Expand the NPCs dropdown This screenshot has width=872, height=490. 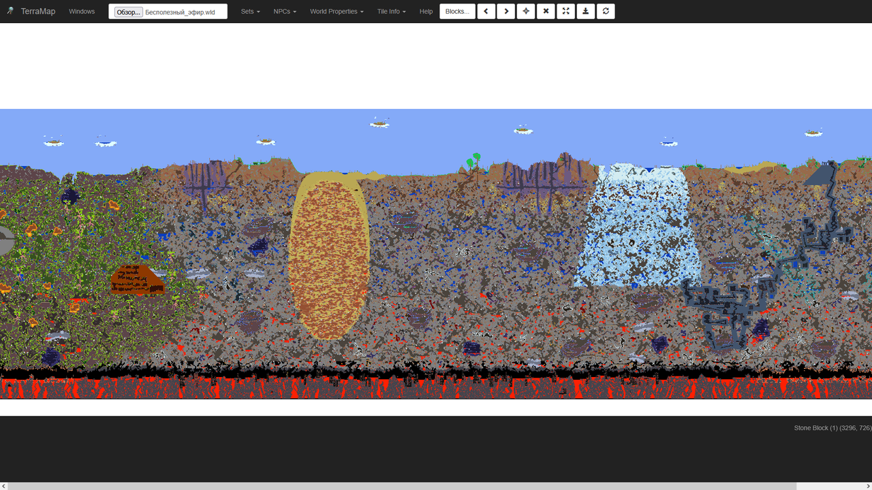[285, 12]
